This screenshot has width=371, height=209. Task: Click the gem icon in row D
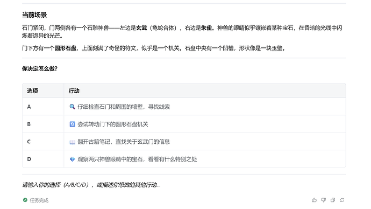click(x=72, y=159)
